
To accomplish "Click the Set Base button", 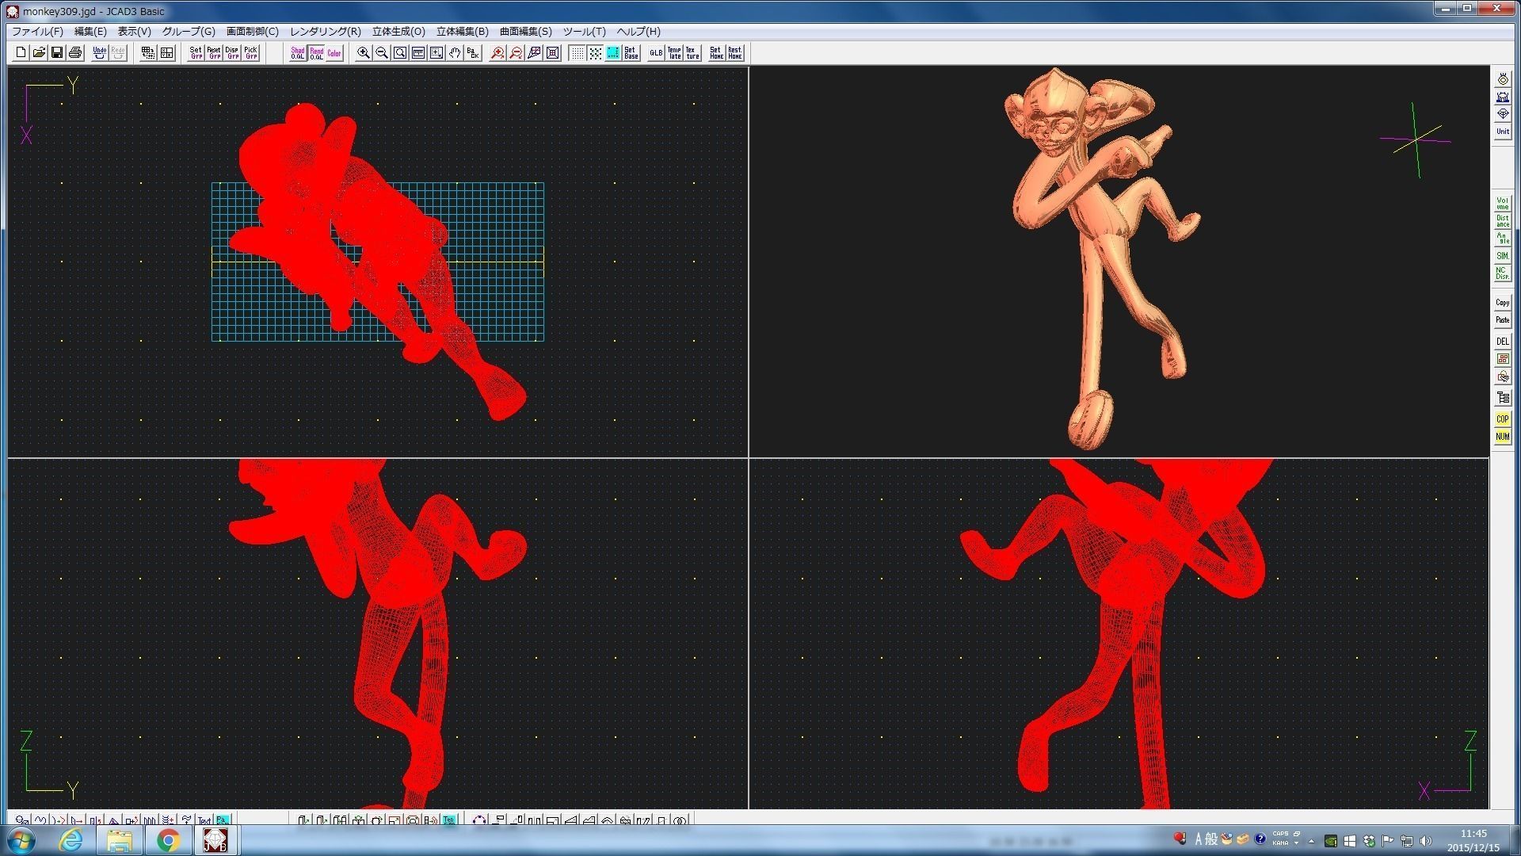I will [x=631, y=53].
